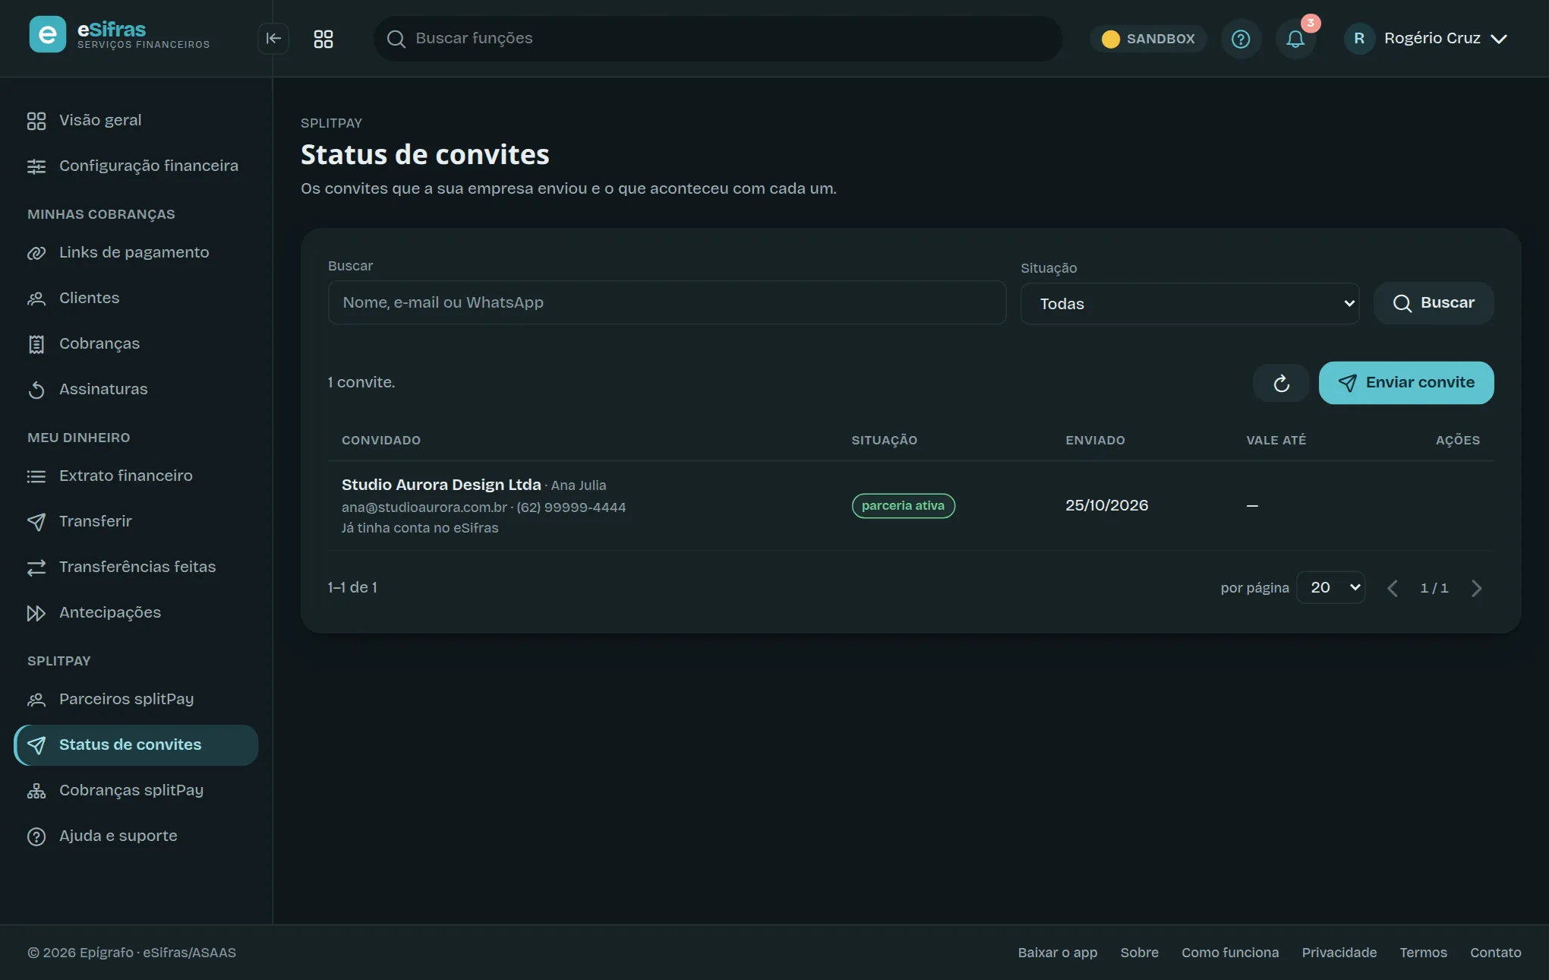Collapse the sidebar with the arrow icon
The image size is (1549, 980).
click(273, 39)
